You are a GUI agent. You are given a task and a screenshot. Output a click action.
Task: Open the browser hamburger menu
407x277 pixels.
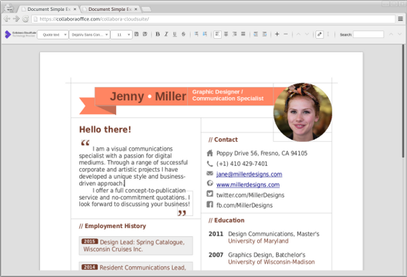(400, 19)
